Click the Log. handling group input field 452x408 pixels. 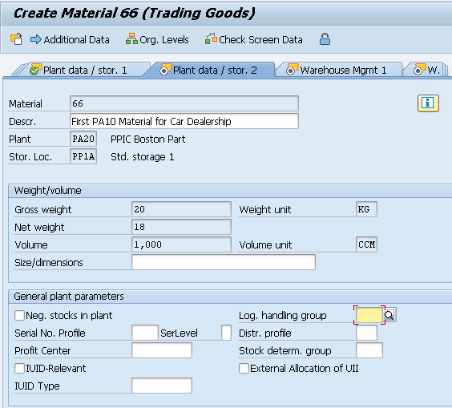369,315
